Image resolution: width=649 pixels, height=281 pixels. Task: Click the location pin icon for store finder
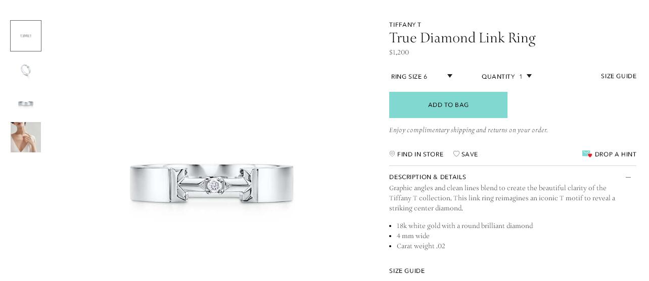pos(392,154)
